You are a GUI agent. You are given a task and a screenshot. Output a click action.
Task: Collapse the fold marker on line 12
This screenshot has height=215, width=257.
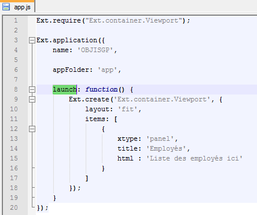coord(32,129)
